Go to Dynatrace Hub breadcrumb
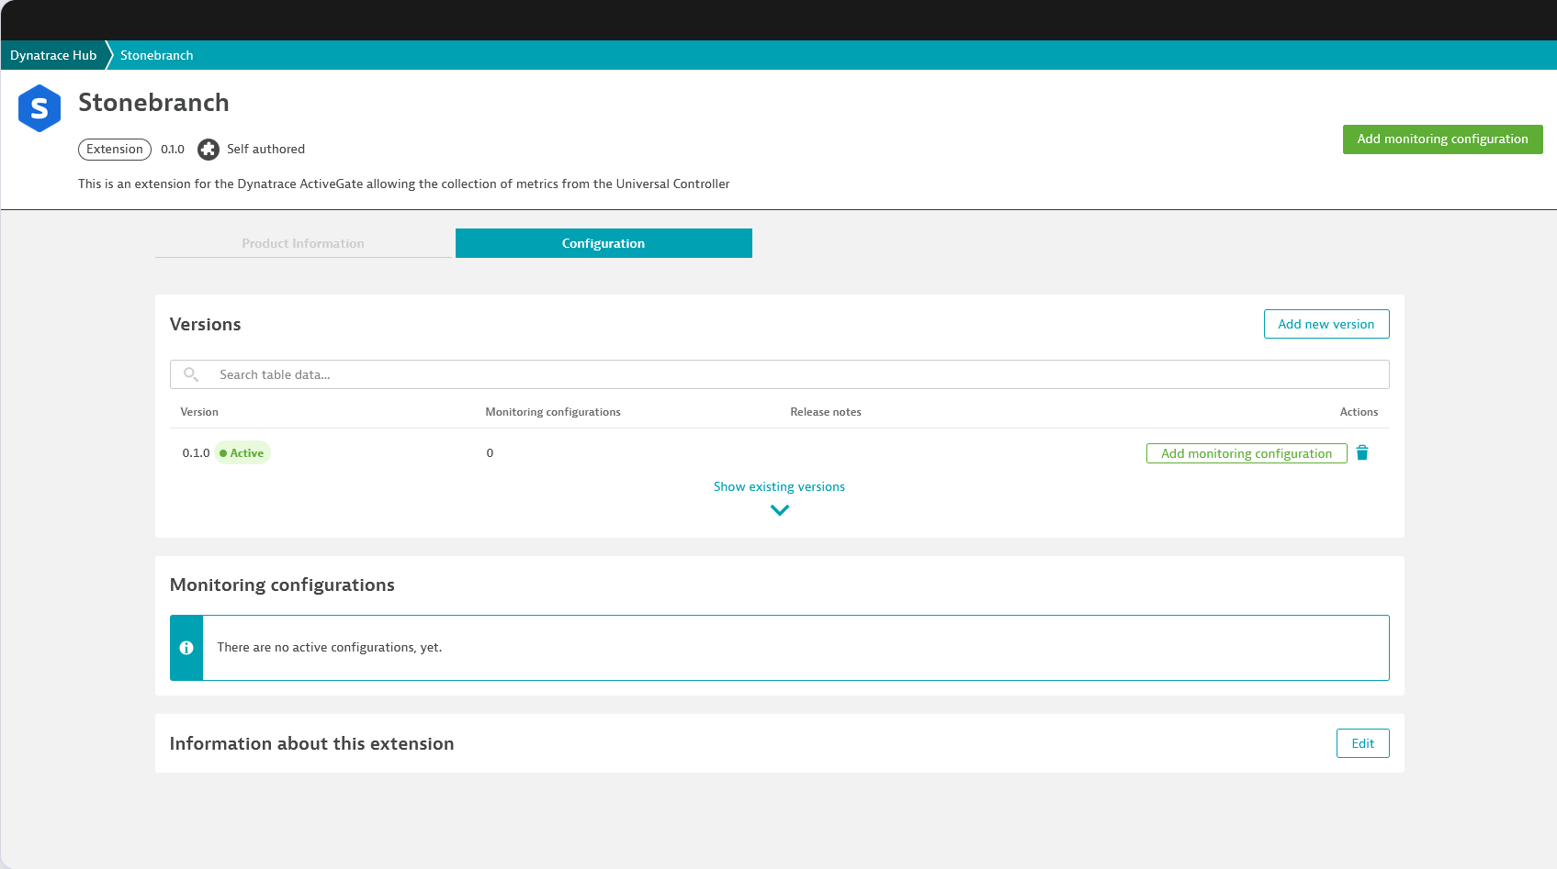This screenshot has height=869, width=1557. [53, 55]
